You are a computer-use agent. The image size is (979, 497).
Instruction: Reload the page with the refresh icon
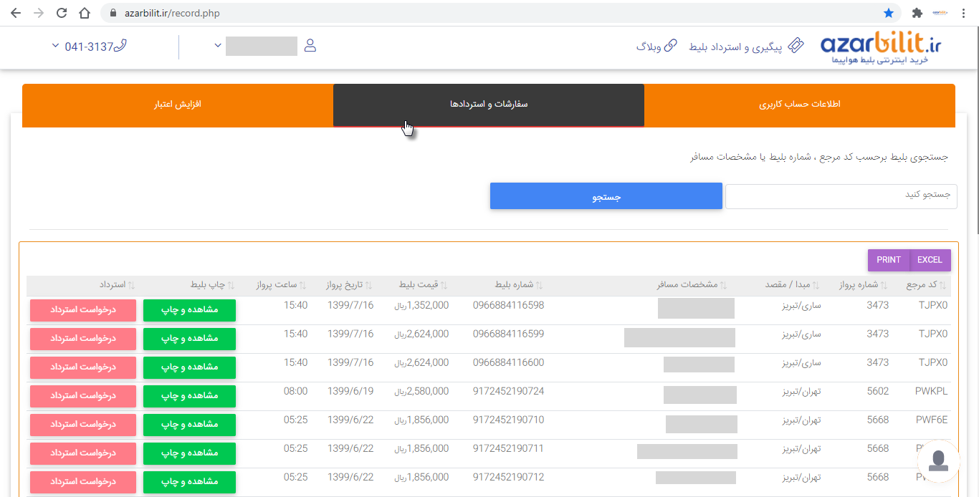[x=62, y=13]
